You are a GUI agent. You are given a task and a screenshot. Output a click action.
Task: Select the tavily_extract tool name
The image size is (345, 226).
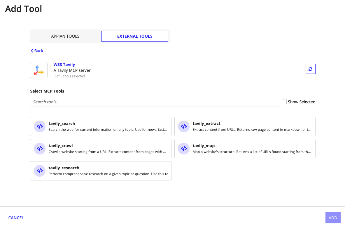[x=206, y=124]
